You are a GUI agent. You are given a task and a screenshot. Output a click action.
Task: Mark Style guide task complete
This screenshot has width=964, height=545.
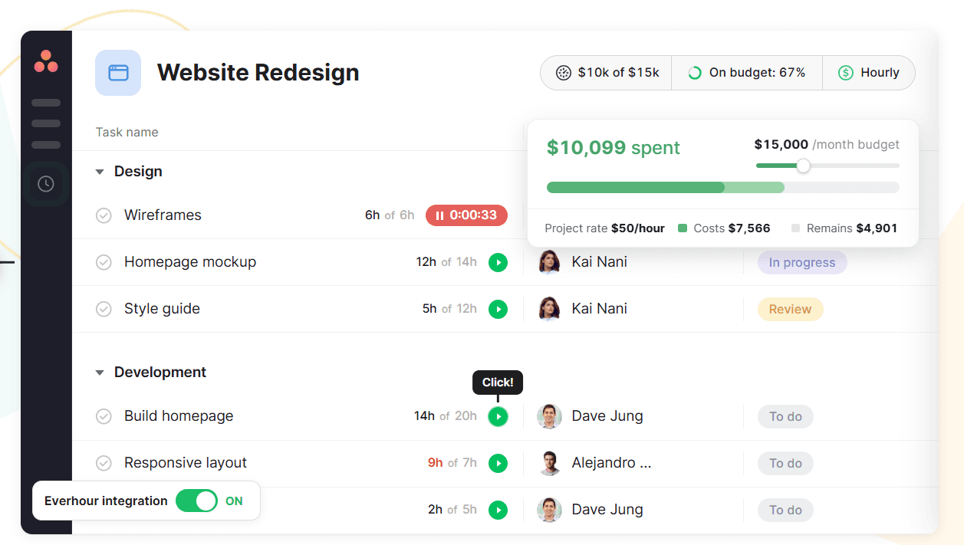tap(104, 309)
